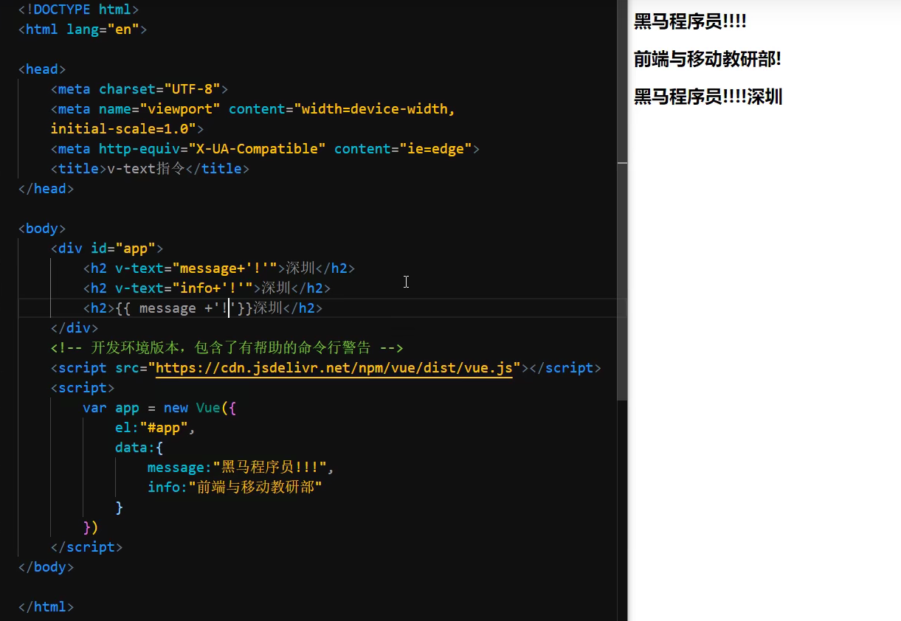Place cursor on the <html lang="en"> tag
The height and width of the screenshot is (621, 901).
click(x=83, y=30)
